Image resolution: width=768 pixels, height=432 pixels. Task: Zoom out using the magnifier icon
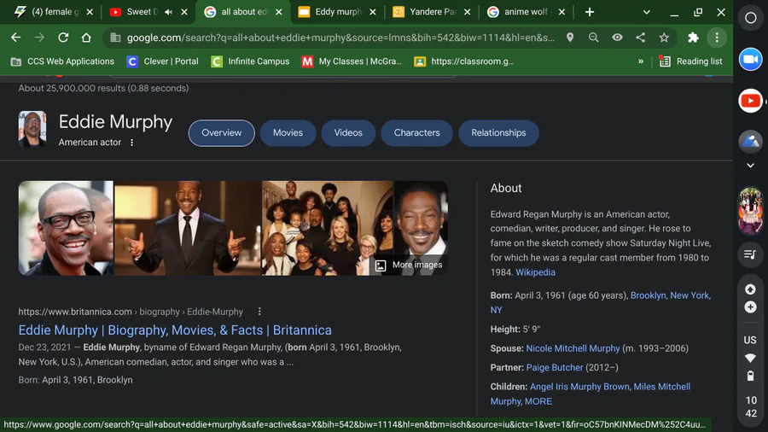pyautogui.click(x=593, y=38)
